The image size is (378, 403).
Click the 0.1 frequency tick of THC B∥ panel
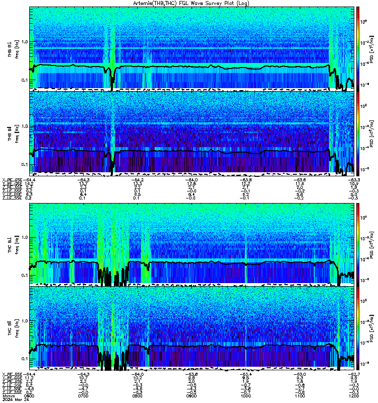point(25,359)
